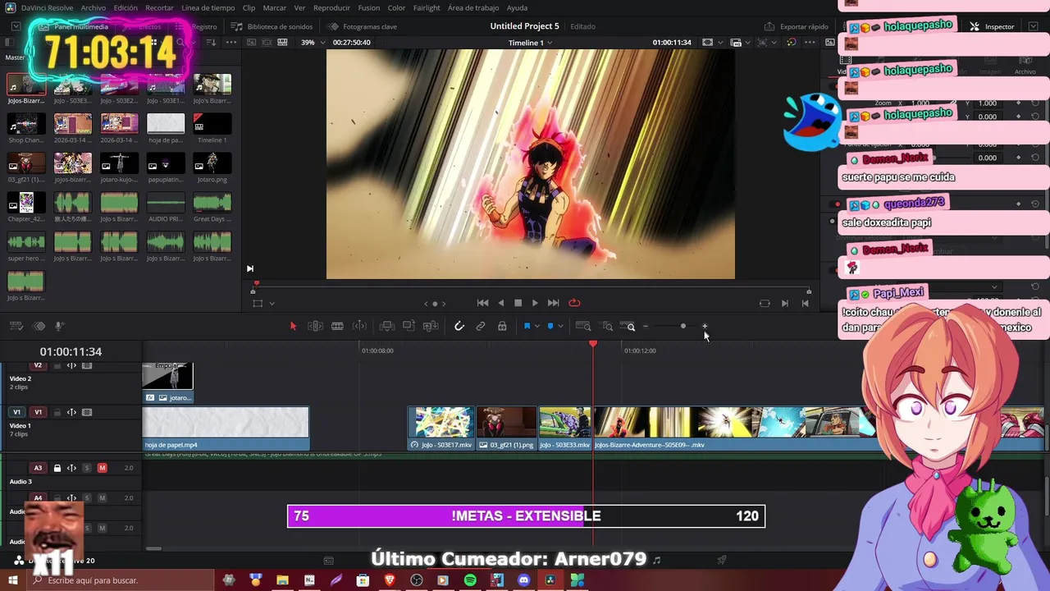1050x591 pixels.
Task: Open Discord from taskbar
Action: (523, 580)
